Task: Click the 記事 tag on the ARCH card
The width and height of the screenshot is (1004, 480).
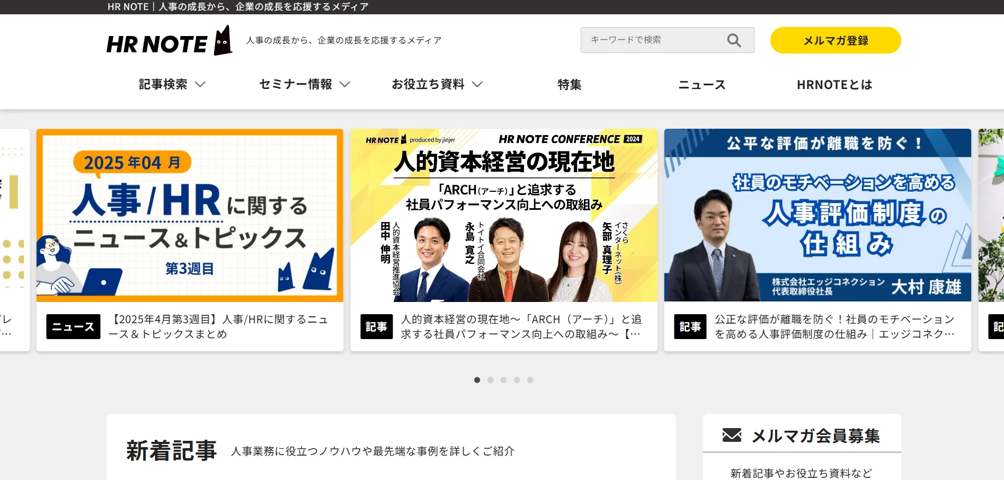Action: (377, 326)
